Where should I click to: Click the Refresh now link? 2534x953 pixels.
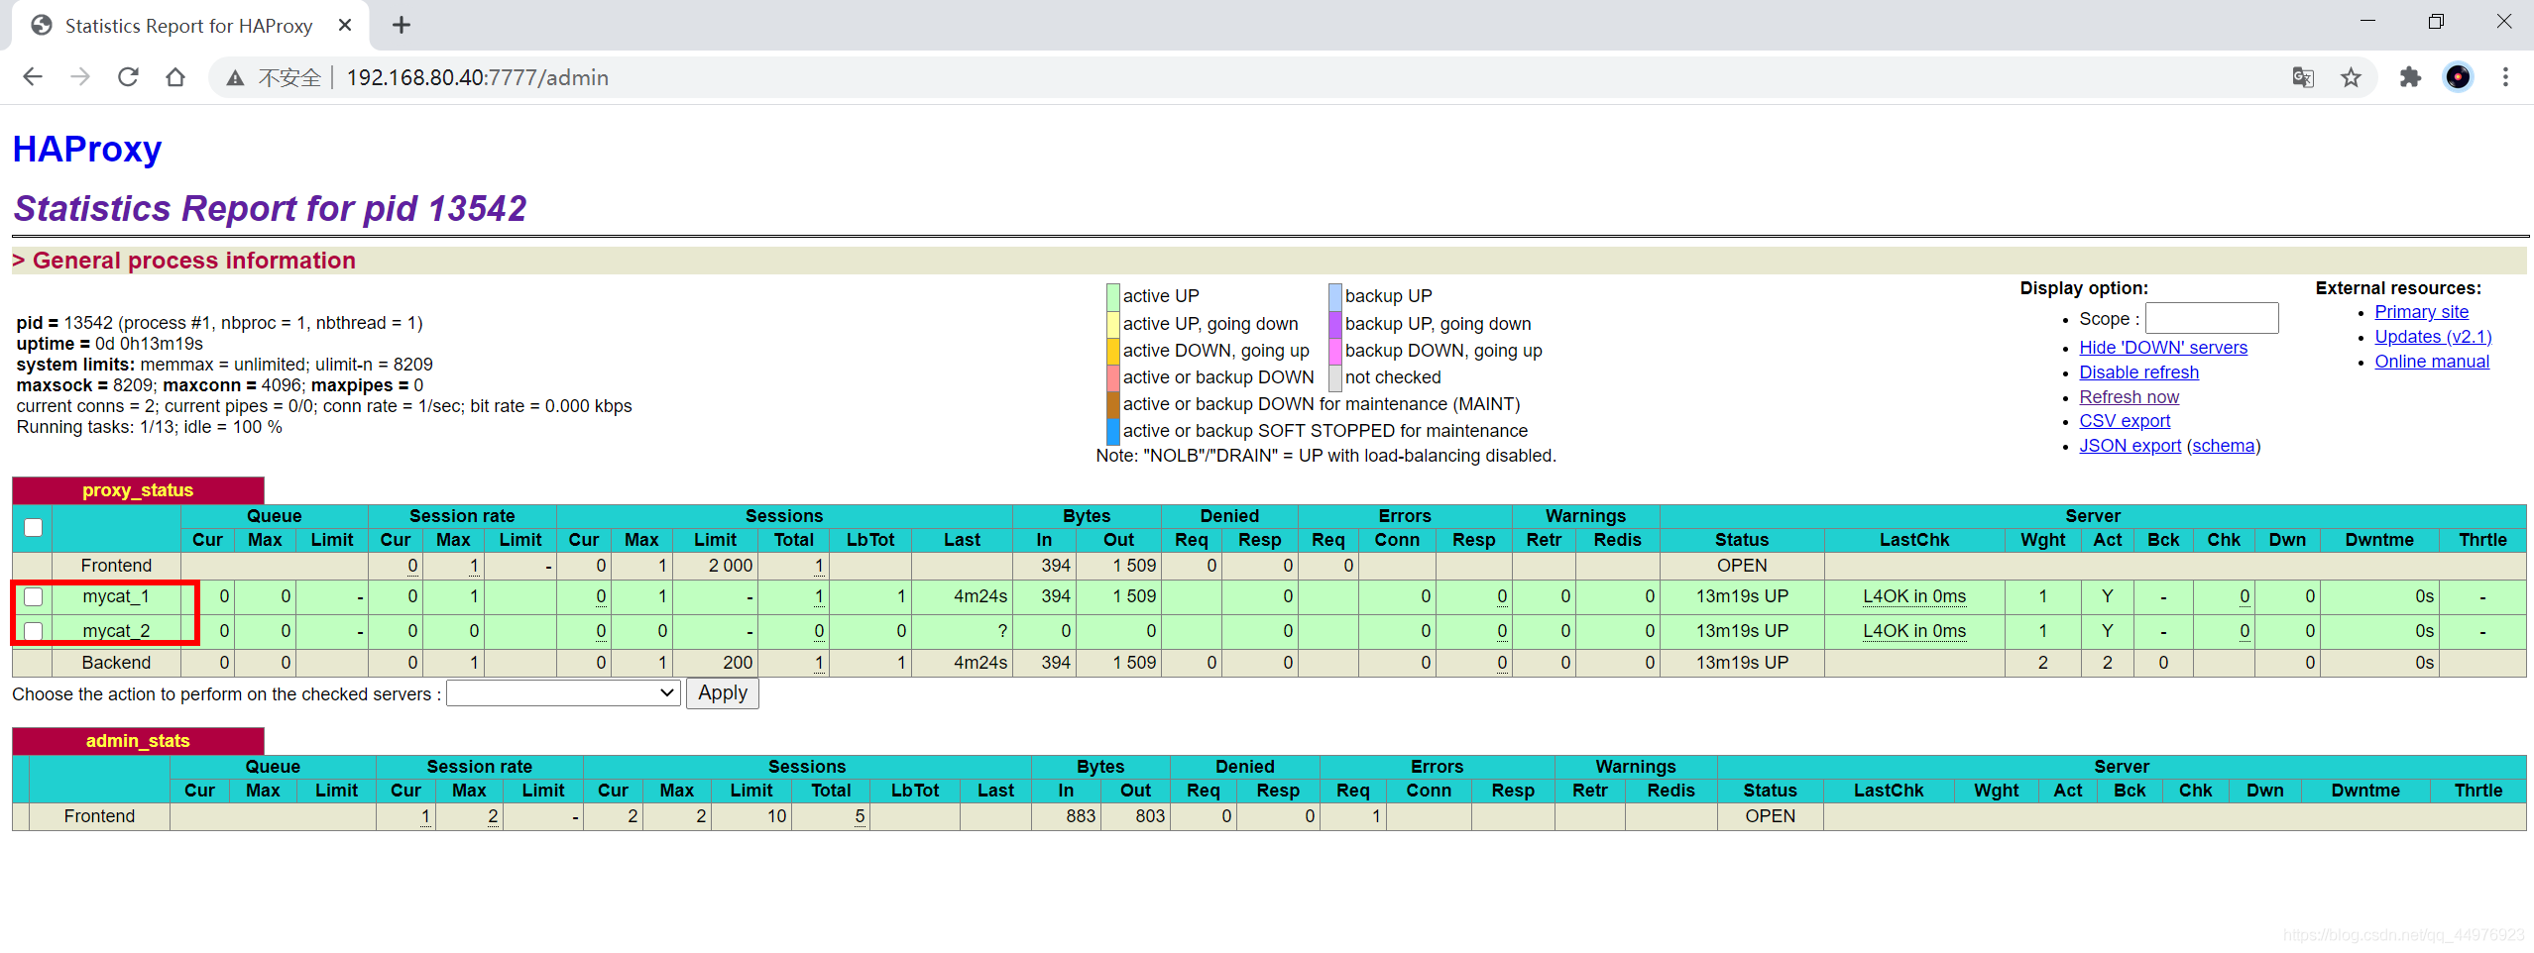click(x=2129, y=397)
